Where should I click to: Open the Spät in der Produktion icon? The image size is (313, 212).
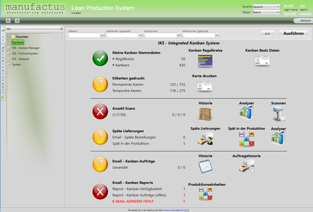coord(247,139)
